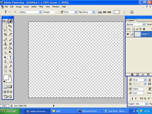
Task: Toggle lock image pixels
Action: click(137, 29)
